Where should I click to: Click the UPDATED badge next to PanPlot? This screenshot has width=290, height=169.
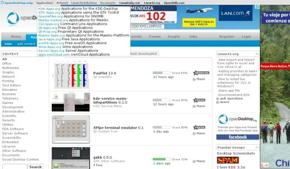(201, 73)
